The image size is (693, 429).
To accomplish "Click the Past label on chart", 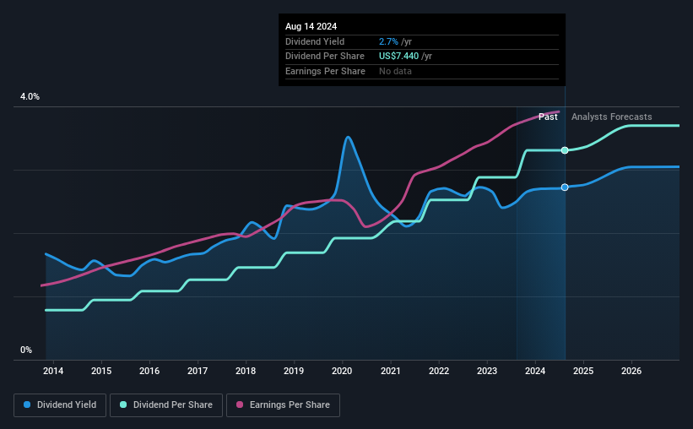I will 548,117.
